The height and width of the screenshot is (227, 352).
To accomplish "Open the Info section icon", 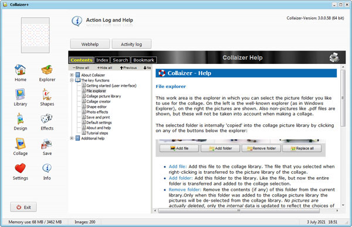I will point(47,168).
